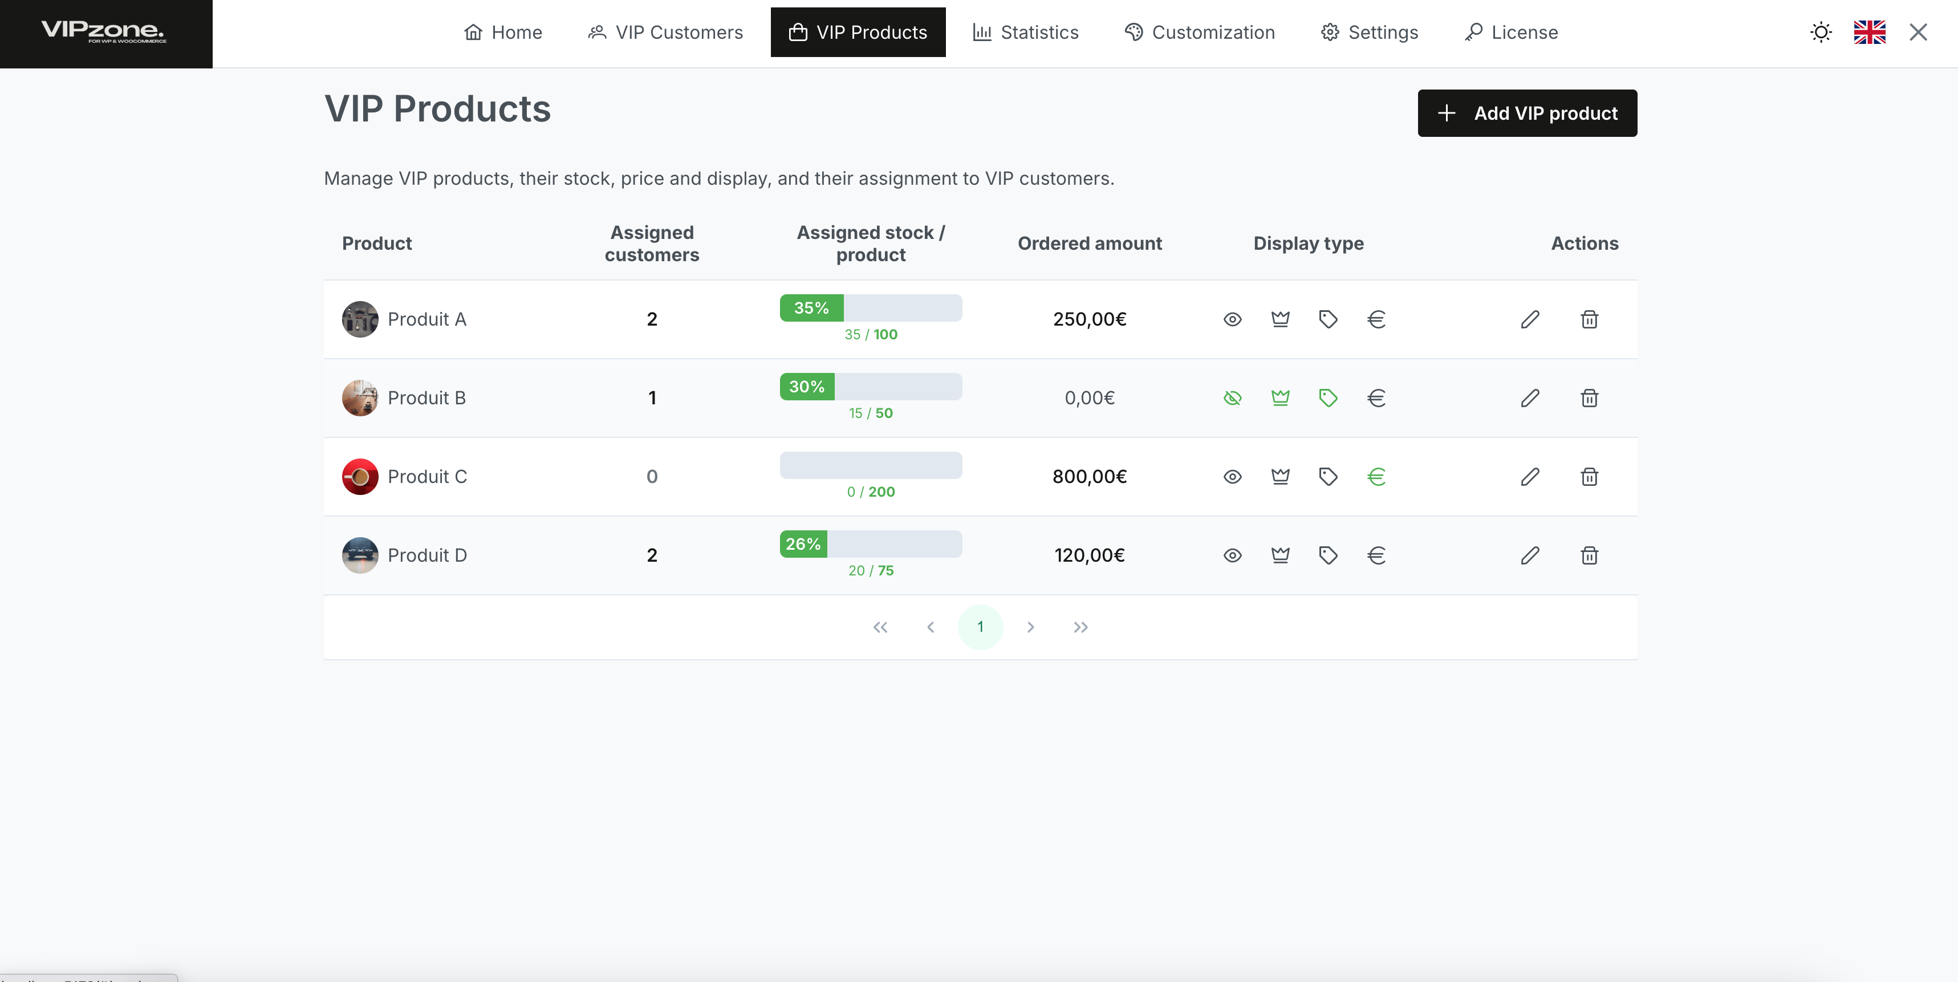Toggle hidden eye icon for Produit B
1958x982 pixels.
(1232, 398)
